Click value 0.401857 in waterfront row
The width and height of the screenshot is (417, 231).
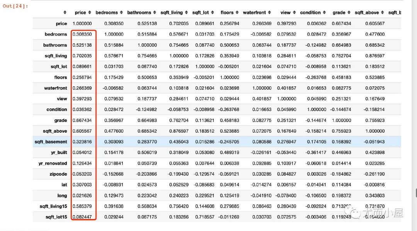286,88
